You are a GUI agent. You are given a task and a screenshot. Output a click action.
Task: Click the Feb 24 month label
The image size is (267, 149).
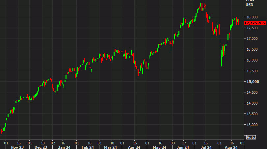[x=88, y=147]
